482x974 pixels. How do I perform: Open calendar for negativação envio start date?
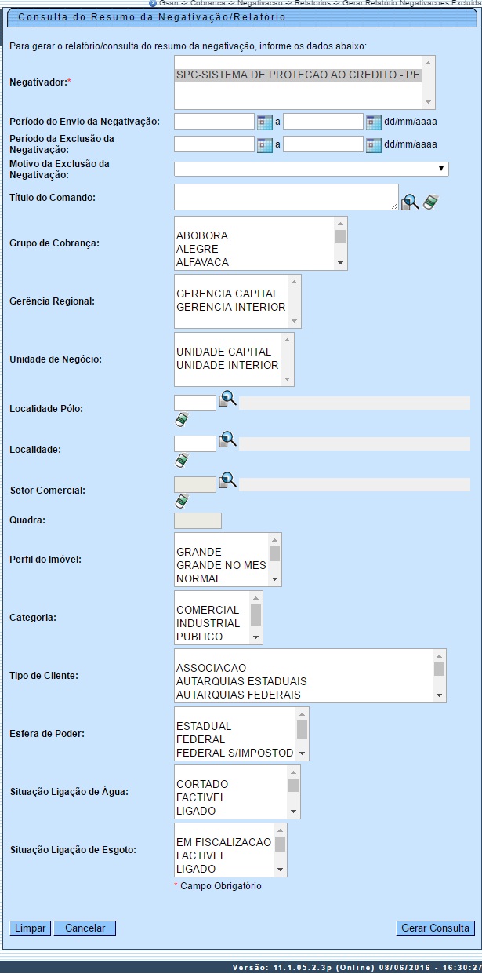pos(264,122)
